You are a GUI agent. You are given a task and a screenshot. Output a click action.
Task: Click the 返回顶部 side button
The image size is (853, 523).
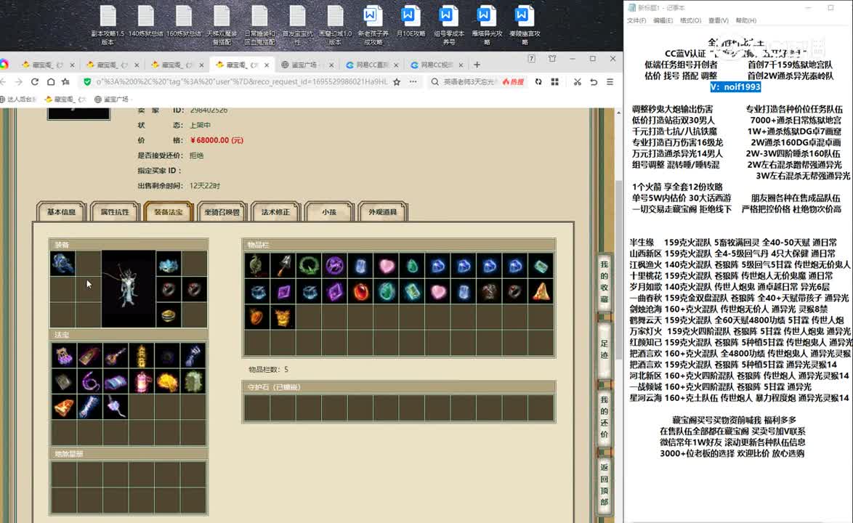pos(604,485)
